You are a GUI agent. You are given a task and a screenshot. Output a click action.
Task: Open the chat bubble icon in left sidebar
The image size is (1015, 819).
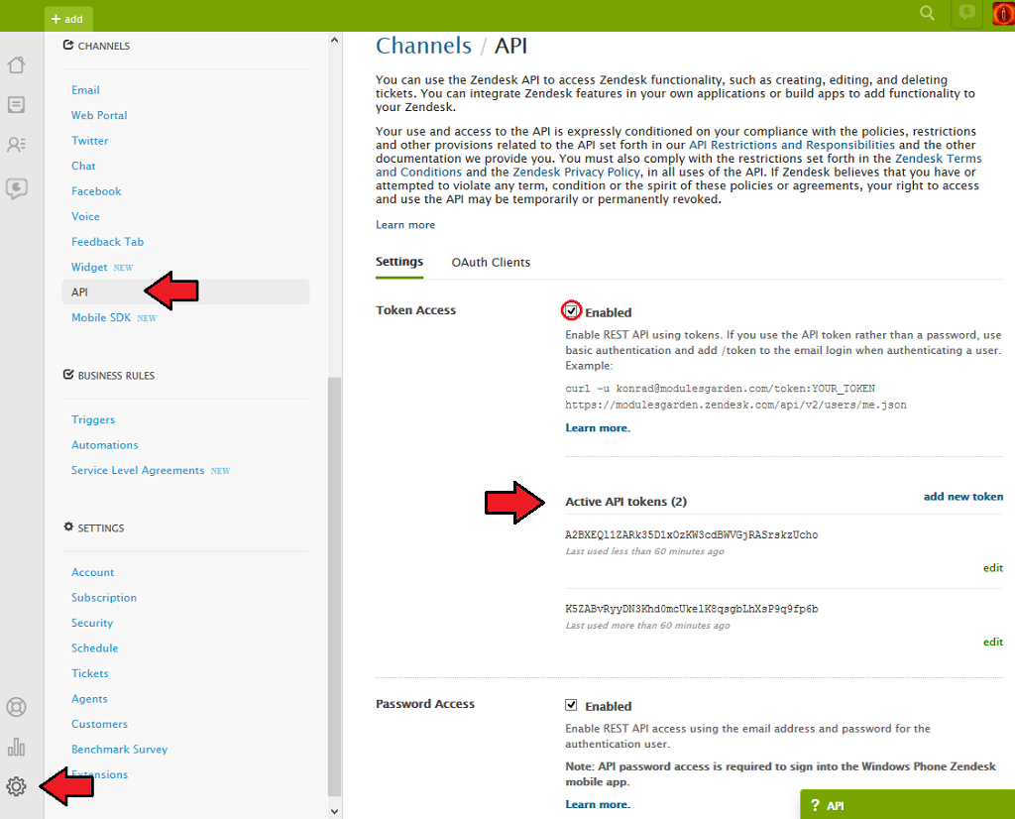(16, 189)
